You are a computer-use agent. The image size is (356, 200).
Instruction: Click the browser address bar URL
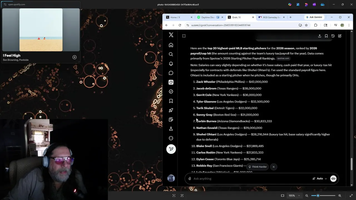coord(221,25)
